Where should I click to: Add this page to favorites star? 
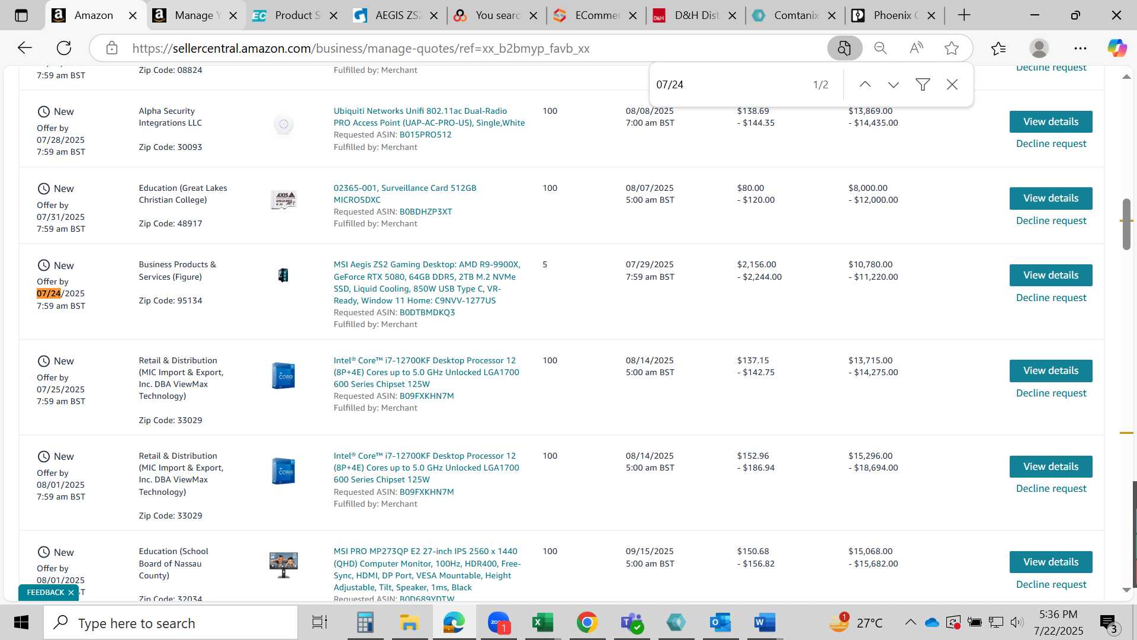coord(952,48)
